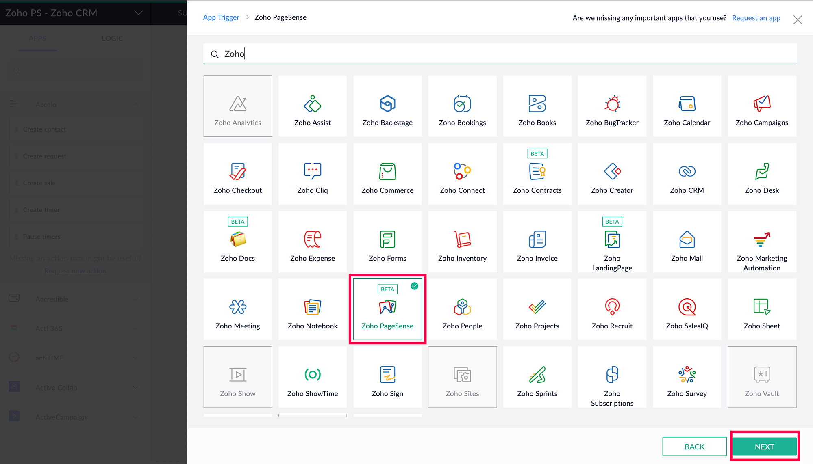Viewport: 813px width, 464px height.
Task: Select the Zoho Assist app icon
Action: point(312,104)
